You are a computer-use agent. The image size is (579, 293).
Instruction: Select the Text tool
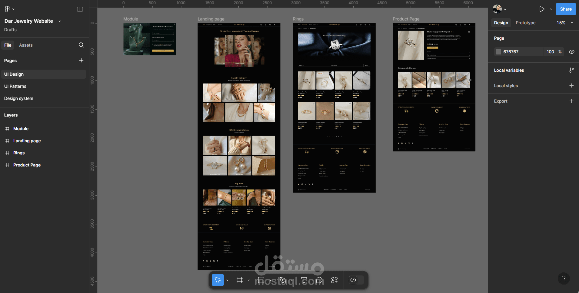304,280
